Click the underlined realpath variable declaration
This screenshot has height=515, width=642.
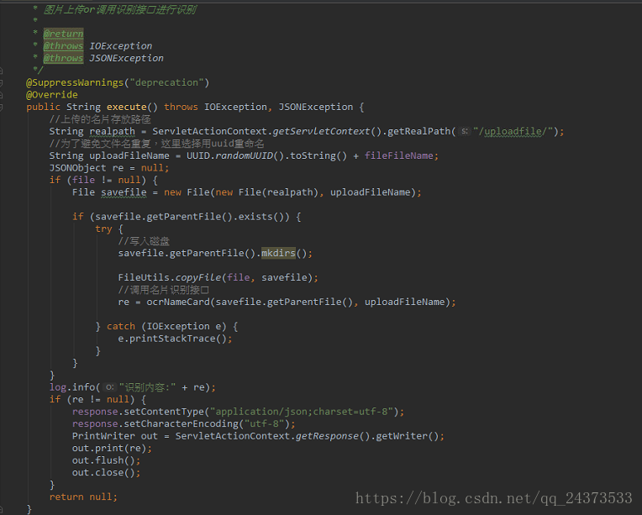click(x=113, y=131)
